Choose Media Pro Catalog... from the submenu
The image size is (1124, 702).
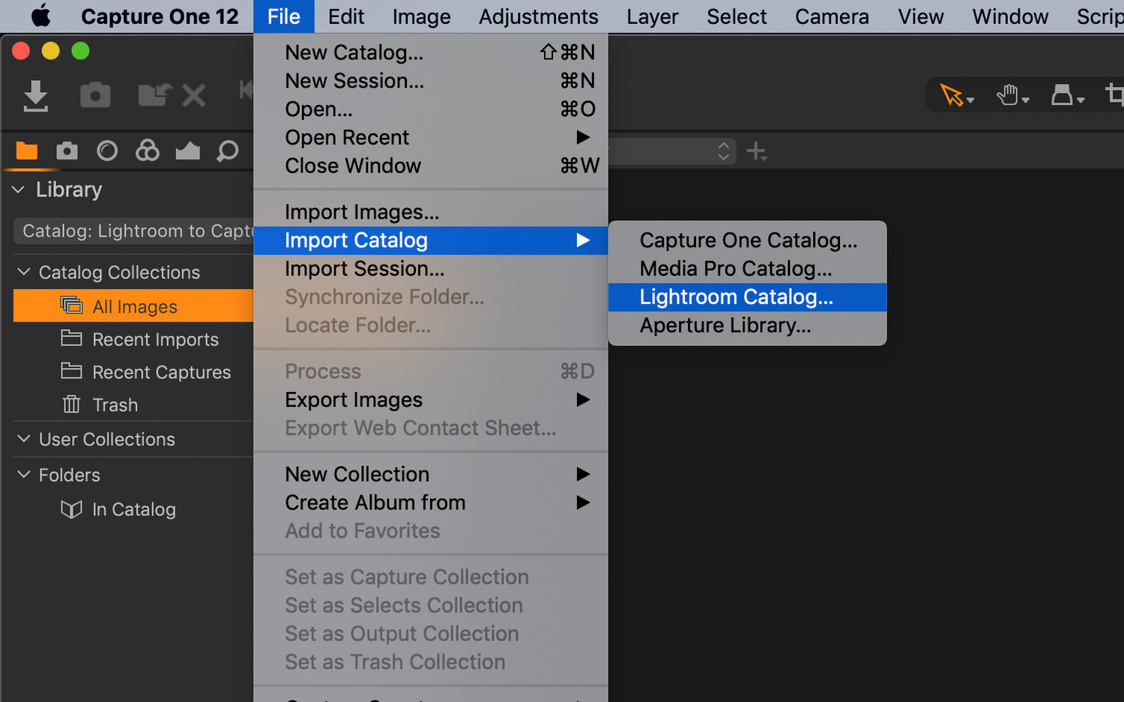747,268
